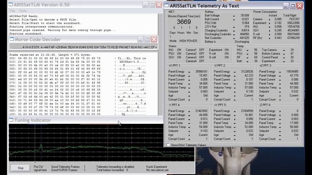Maximize the Morse Code Decoder window
The image size is (312, 175).
coord(147,39)
